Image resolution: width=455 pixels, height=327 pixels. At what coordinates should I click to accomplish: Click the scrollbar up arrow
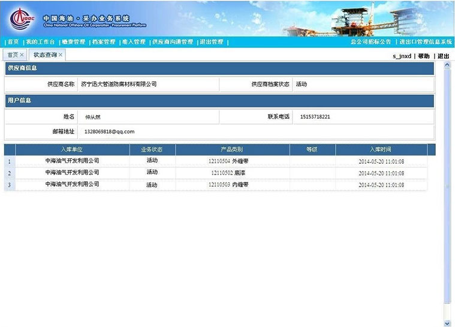[446, 65]
